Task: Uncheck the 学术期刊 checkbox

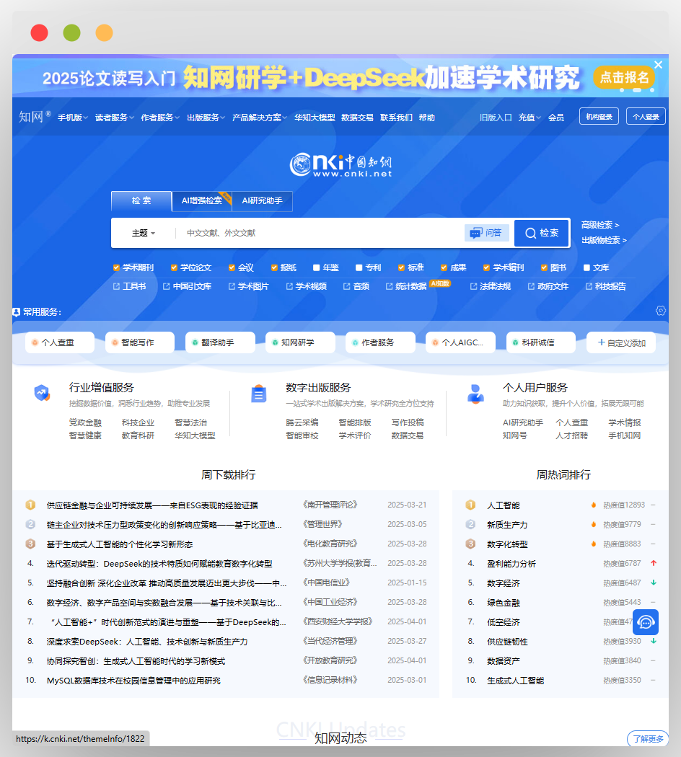Action: point(116,267)
